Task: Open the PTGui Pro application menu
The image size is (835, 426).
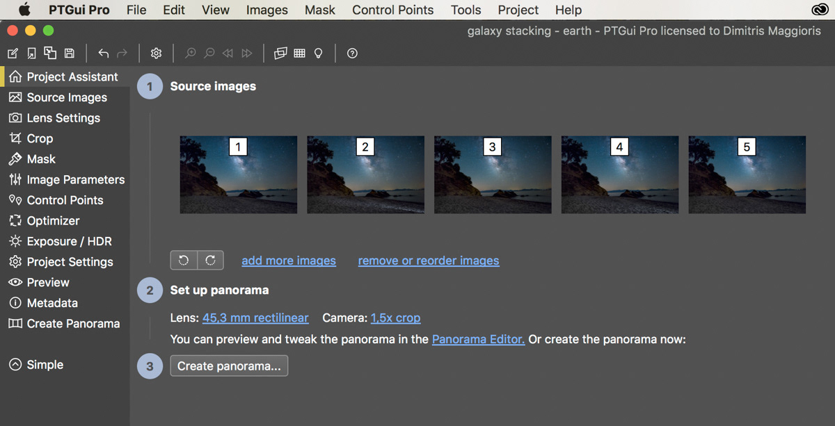Action: coord(79,10)
